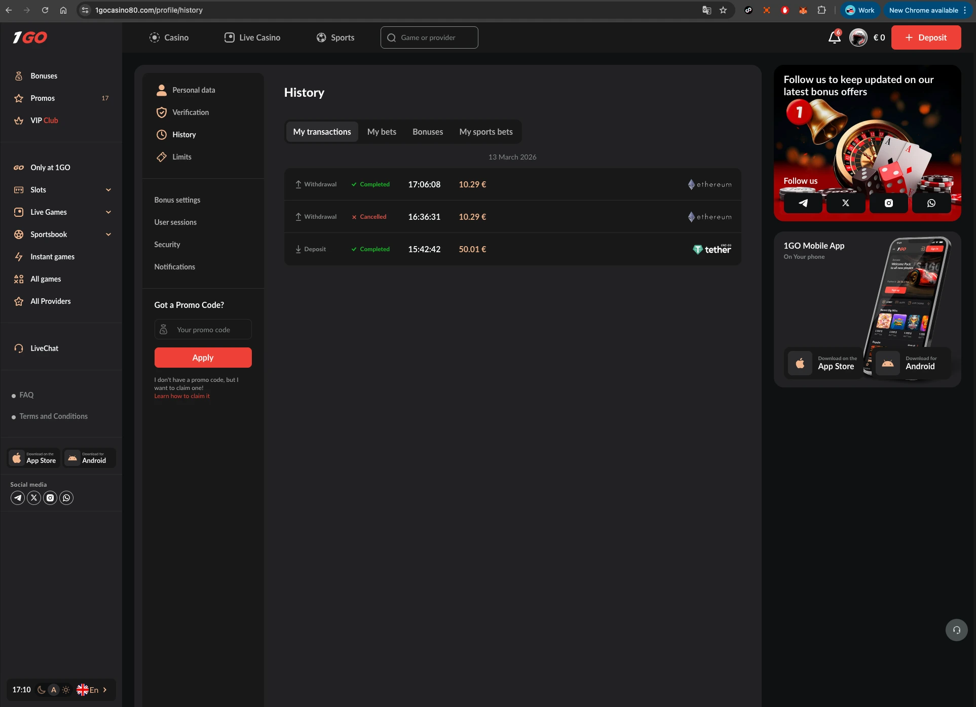This screenshot has width=976, height=707.
Task: Switch to dark theme moon icon
Action: coord(42,690)
